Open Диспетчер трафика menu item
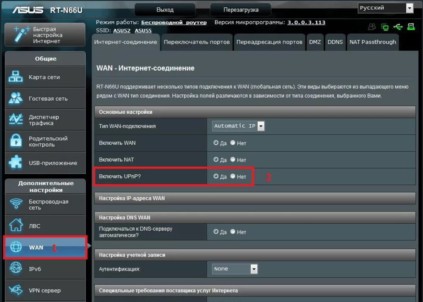This screenshot has width=423, height=302. pos(45,120)
